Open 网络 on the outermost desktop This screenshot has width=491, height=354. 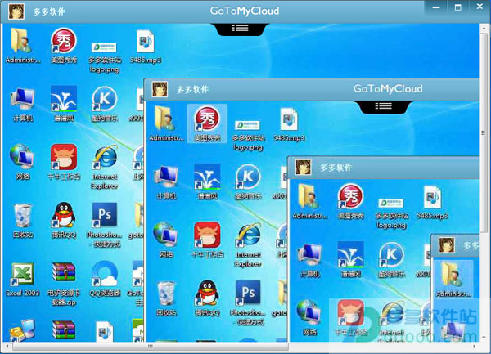click(x=23, y=162)
